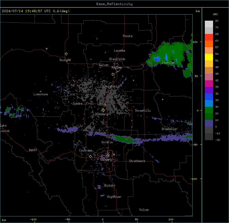Click the 80 value on dBZ legend
Screen dimensions: 229x223
[217, 21]
